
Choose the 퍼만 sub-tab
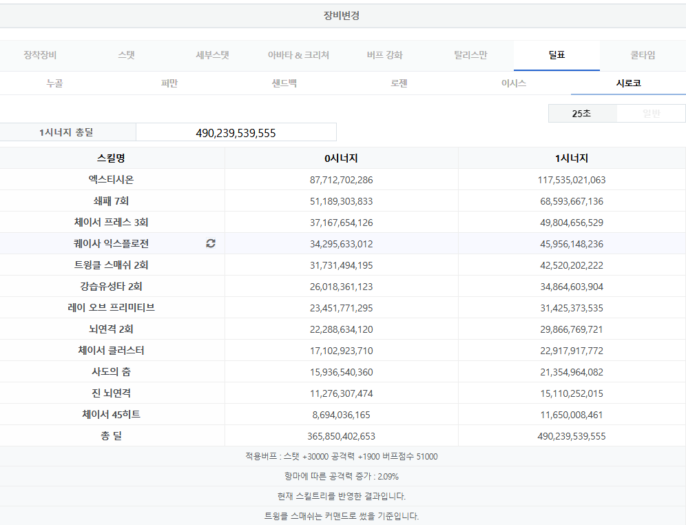(169, 83)
